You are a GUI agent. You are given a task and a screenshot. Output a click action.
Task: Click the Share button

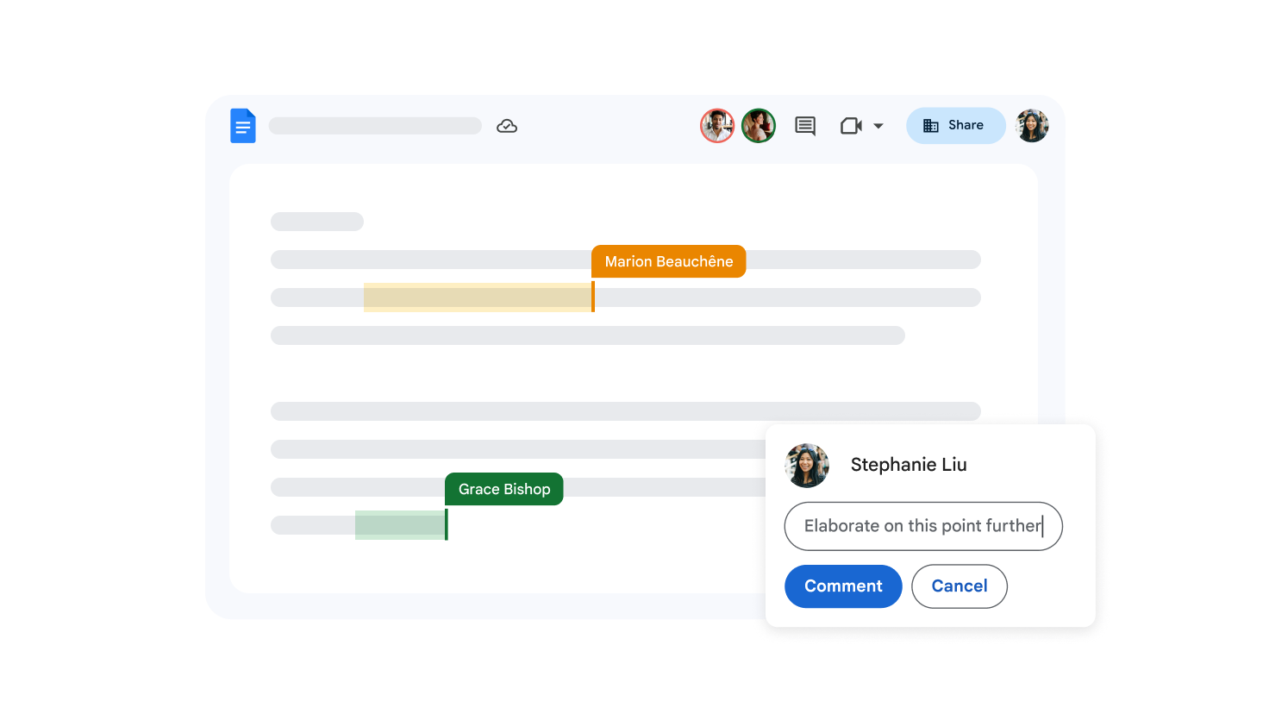pyautogui.click(x=955, y=126)
